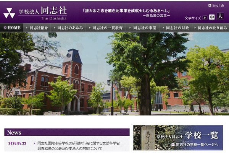Click the arrow icon beside the 2026.05.22 news

(x=35, y=143)
